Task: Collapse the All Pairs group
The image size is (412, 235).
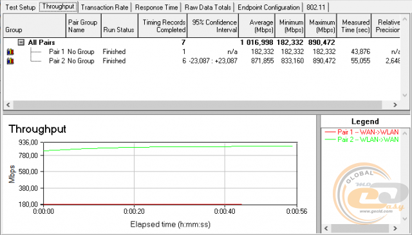Action: click(x=21, y=42)
